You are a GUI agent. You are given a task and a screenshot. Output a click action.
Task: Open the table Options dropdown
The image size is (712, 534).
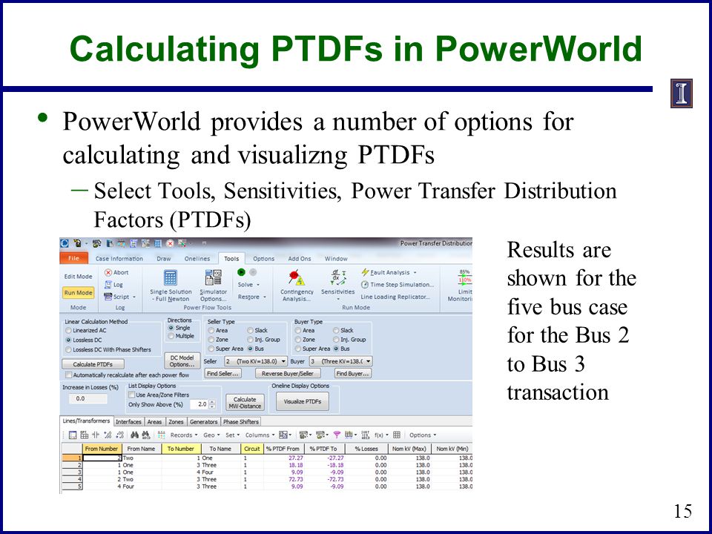(x=423, y=435)
